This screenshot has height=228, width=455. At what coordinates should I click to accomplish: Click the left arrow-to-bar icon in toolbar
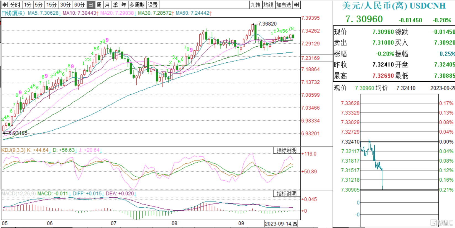[5, 5]
